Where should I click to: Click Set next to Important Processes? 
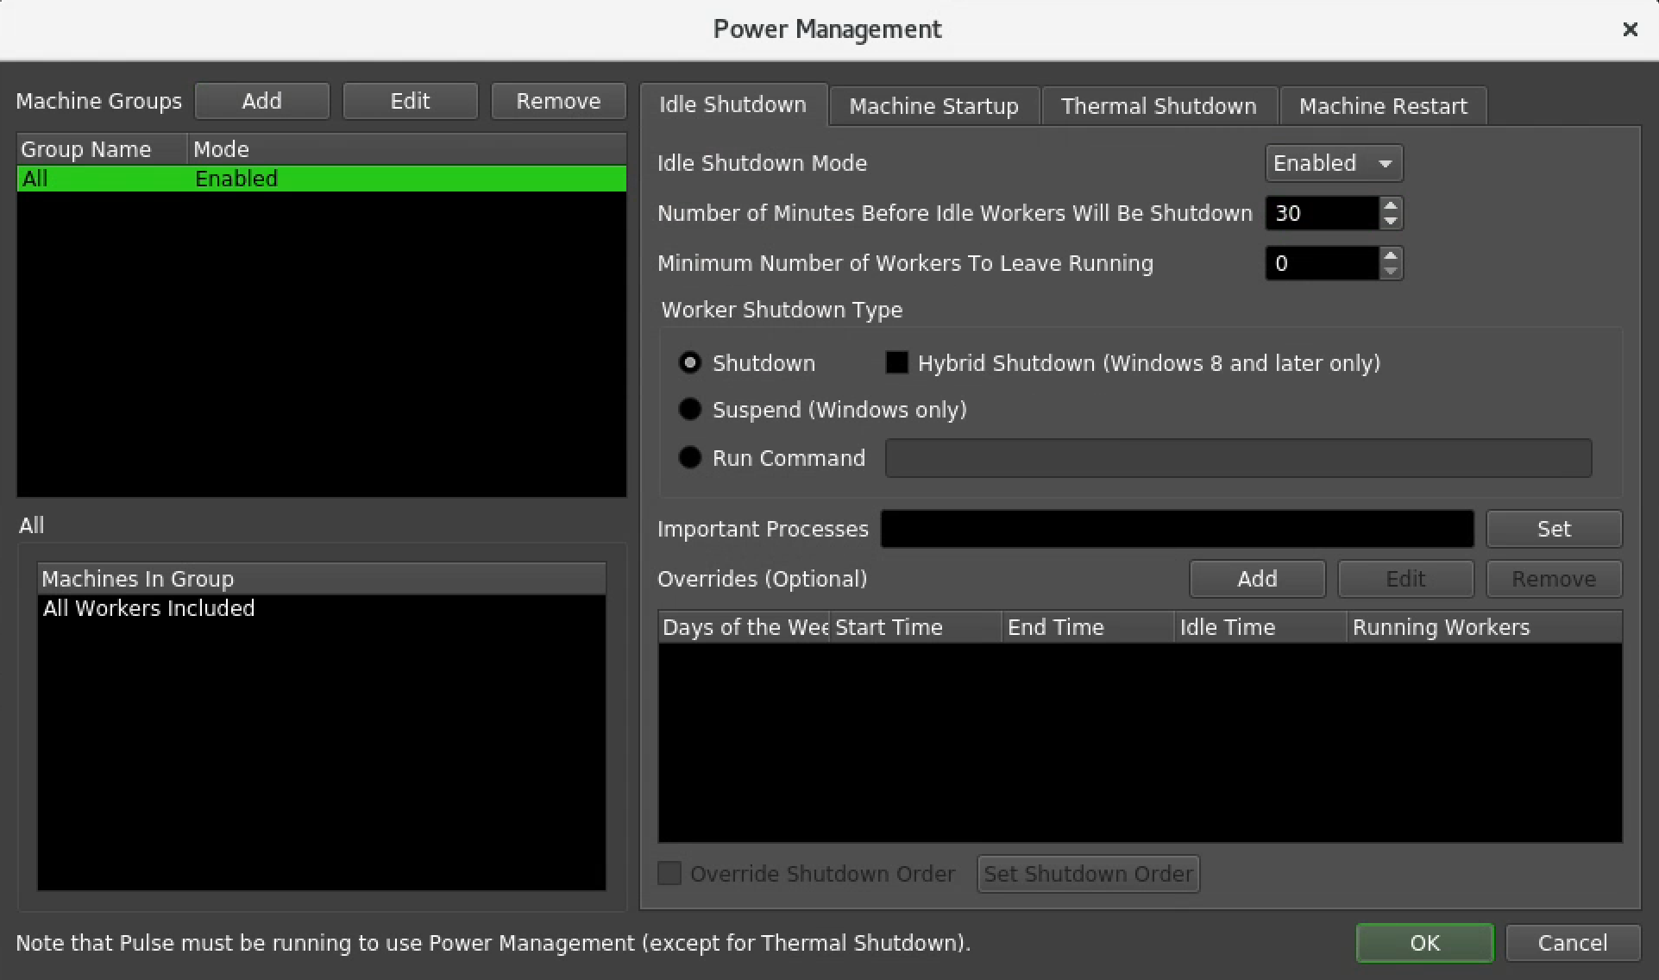pyautogui.click(x=1553, y=528)
